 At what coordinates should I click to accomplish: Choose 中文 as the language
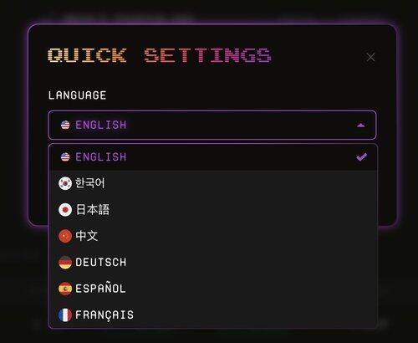(213, 236)
